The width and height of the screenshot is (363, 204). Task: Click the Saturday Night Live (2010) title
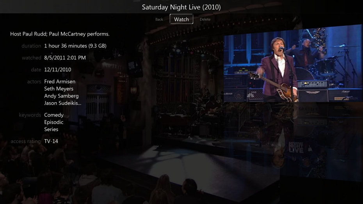(x=181, y=7)
